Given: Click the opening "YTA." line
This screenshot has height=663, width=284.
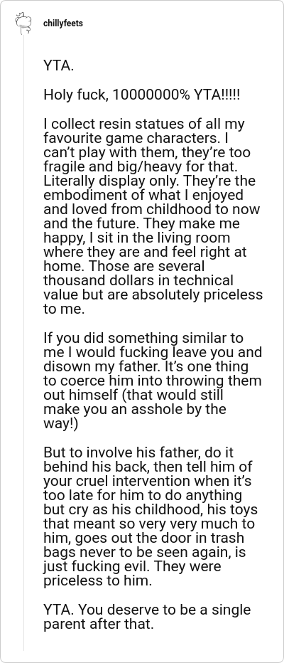Looking at the screenshot, I should point(59,66).
